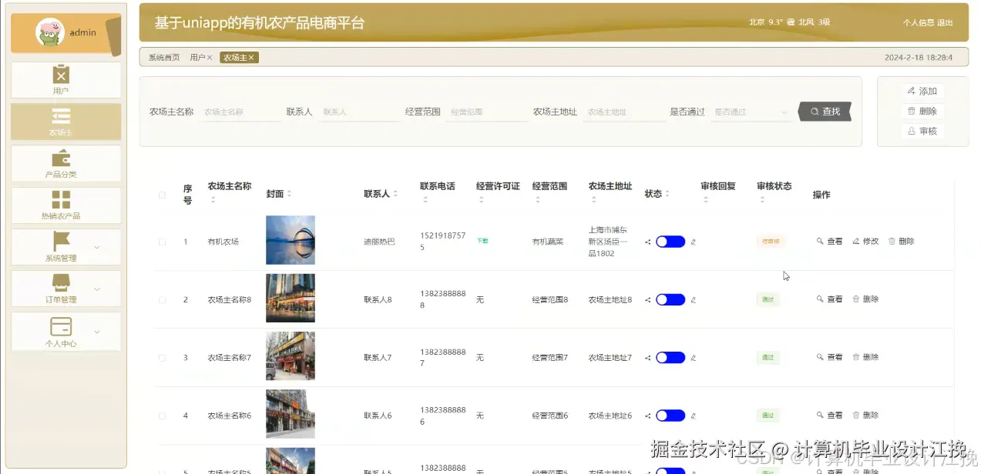Image resolution: width=981 pixels, height=474 pixels.
Task: Check the row checkbox for 有机农场
Action: click(x=162, y=242)
